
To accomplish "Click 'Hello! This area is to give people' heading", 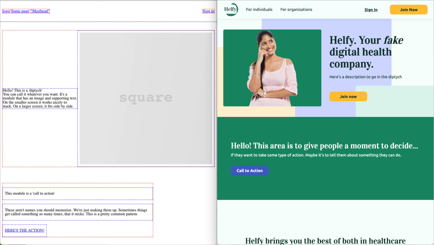I will pos(324,146).
